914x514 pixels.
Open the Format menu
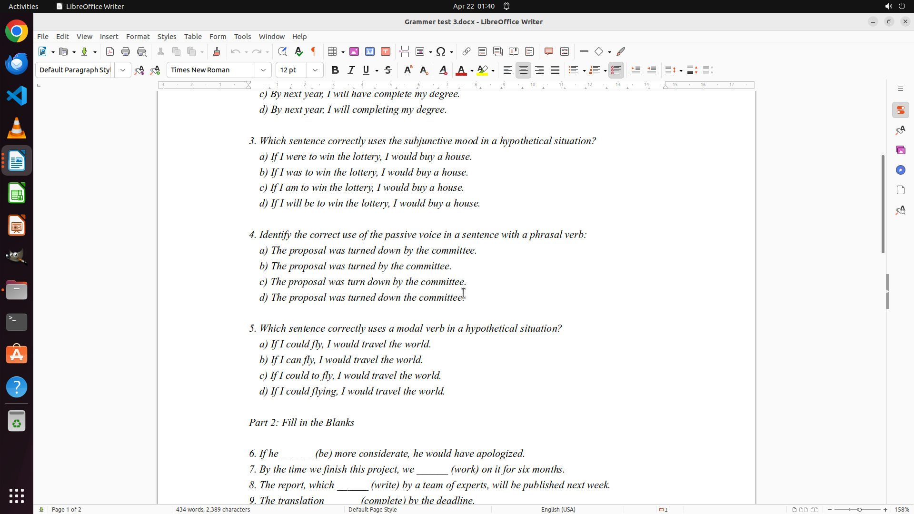coord(138,37)
